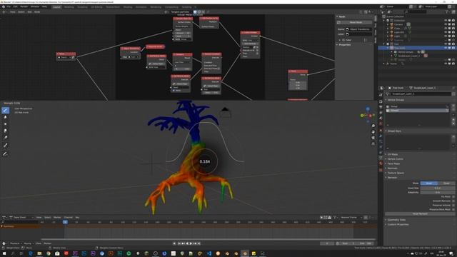The image size is (457, 257).
Task: Jump to the end frame button
Action: click(199, 243)
